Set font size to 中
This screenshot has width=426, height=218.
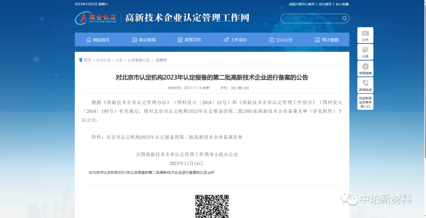click(240, 88)
